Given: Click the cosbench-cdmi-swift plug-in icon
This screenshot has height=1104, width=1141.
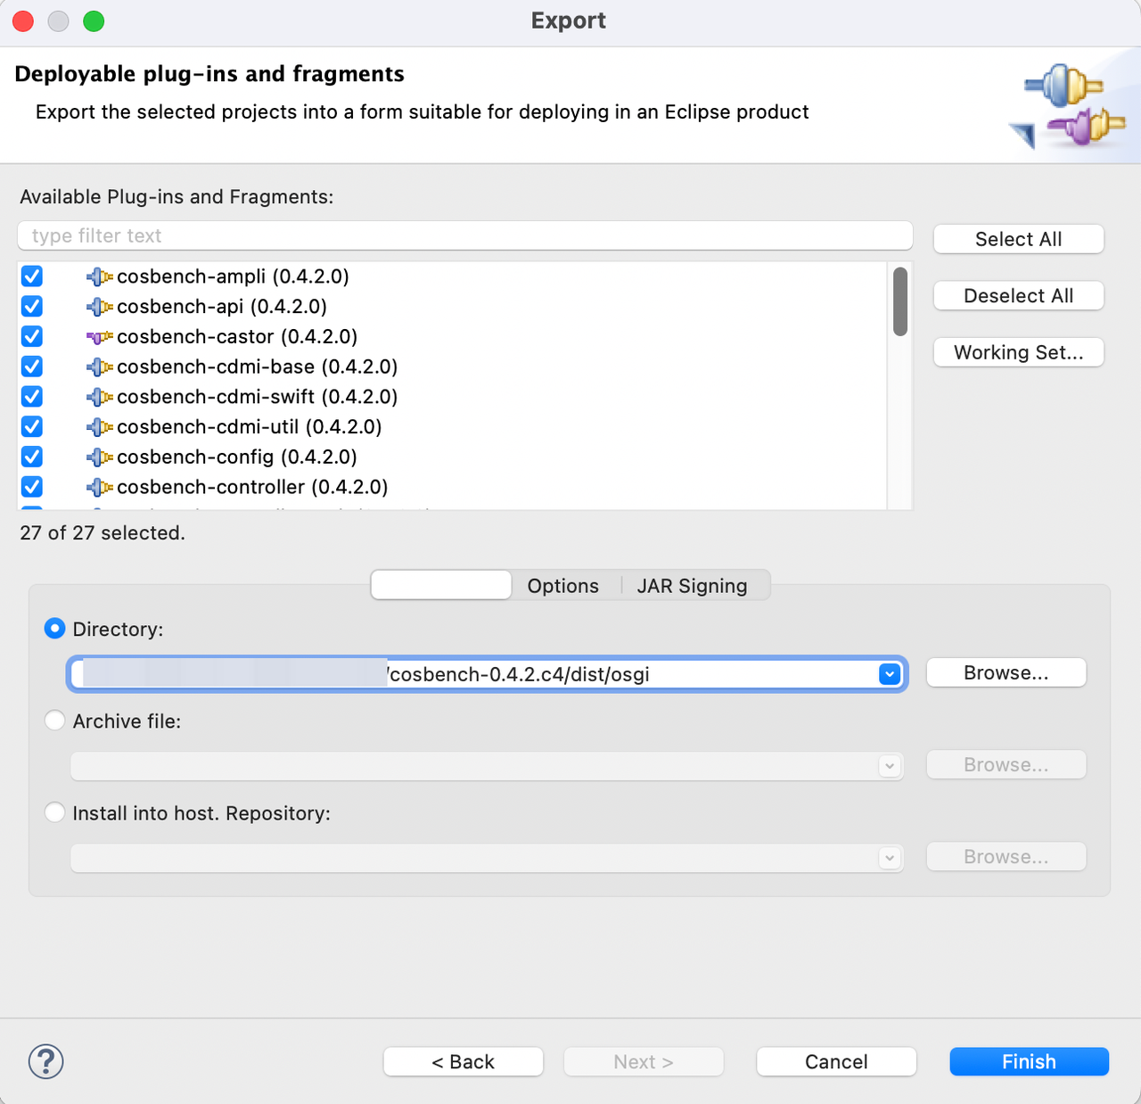Looking at the screenshot, I should [x=100, y=398].
